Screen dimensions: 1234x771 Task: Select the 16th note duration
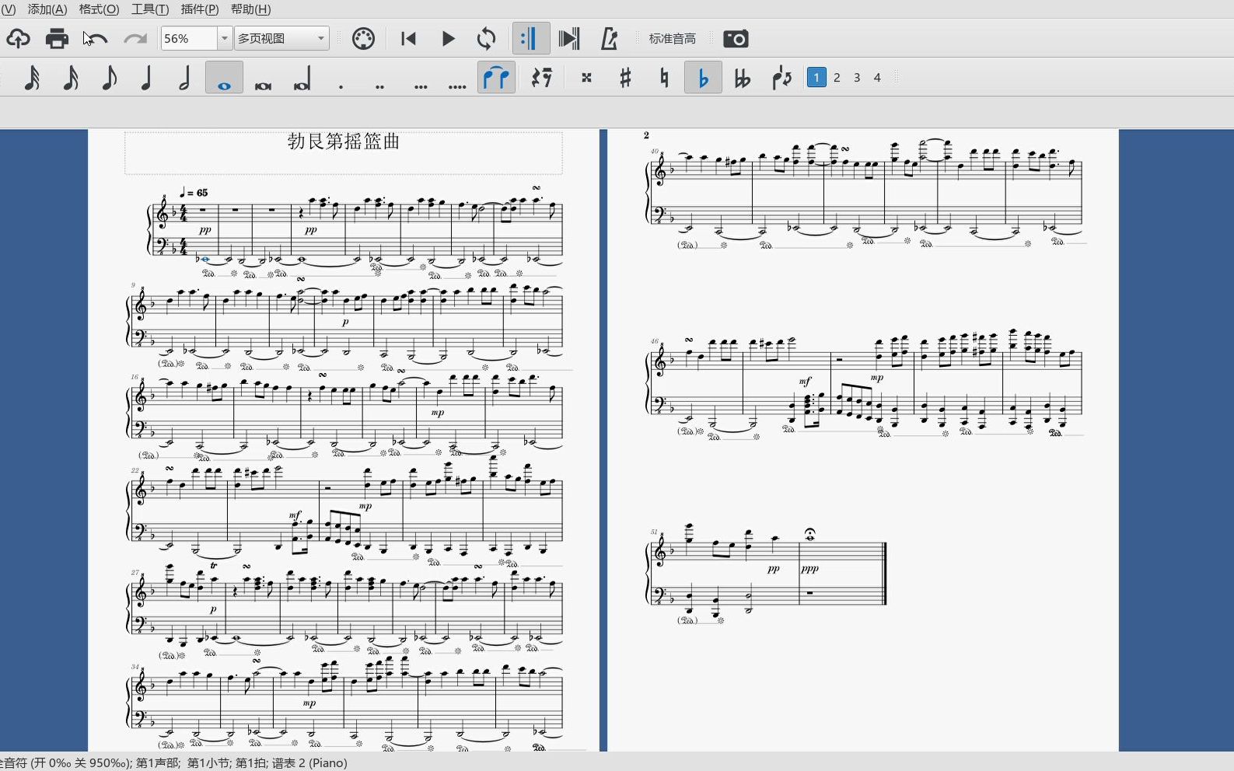click(70, 78)
